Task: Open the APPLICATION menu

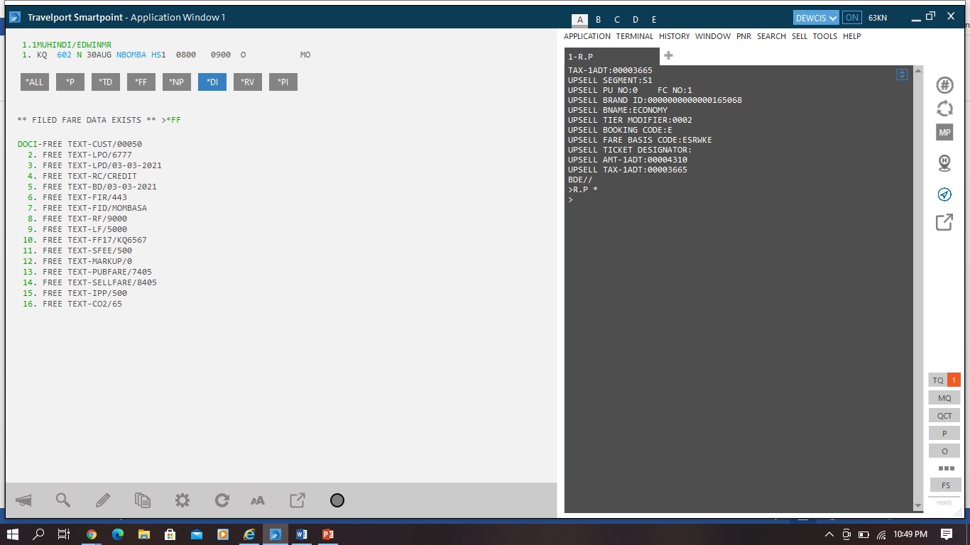Action: (x=587, y=36)
